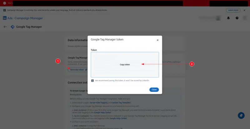Open the Custom Tag Template link

pos(121,103)
